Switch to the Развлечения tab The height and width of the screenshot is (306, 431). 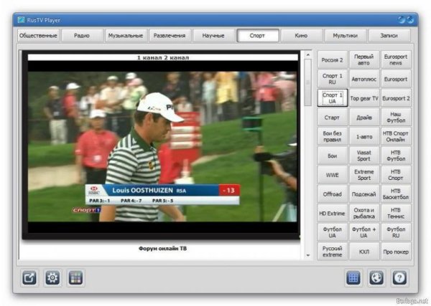(170, 36)
